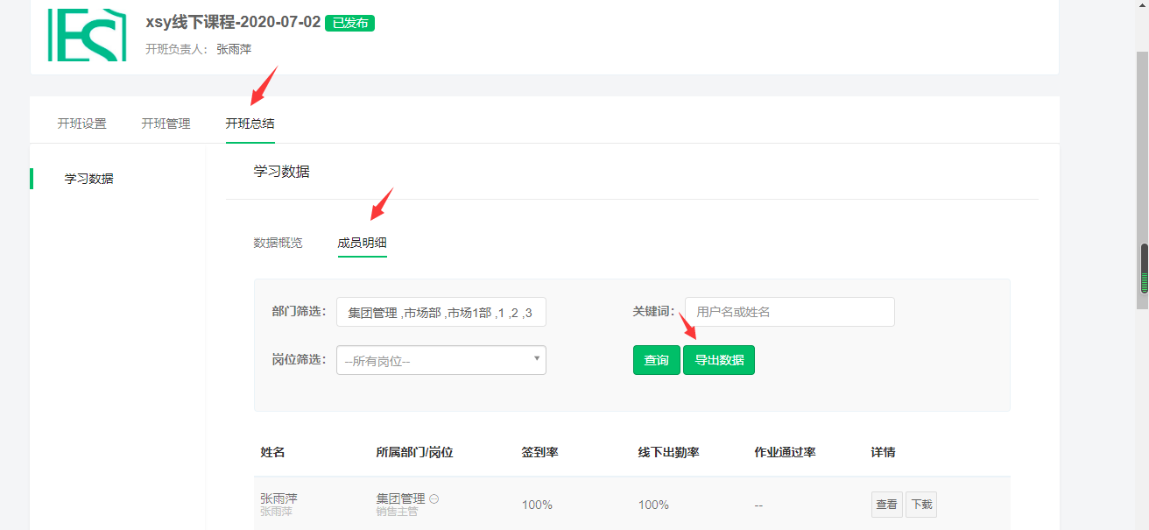Switch to the 开班设置 tab
Viewport: 1149px width, 530px height.
coord(81,124)
